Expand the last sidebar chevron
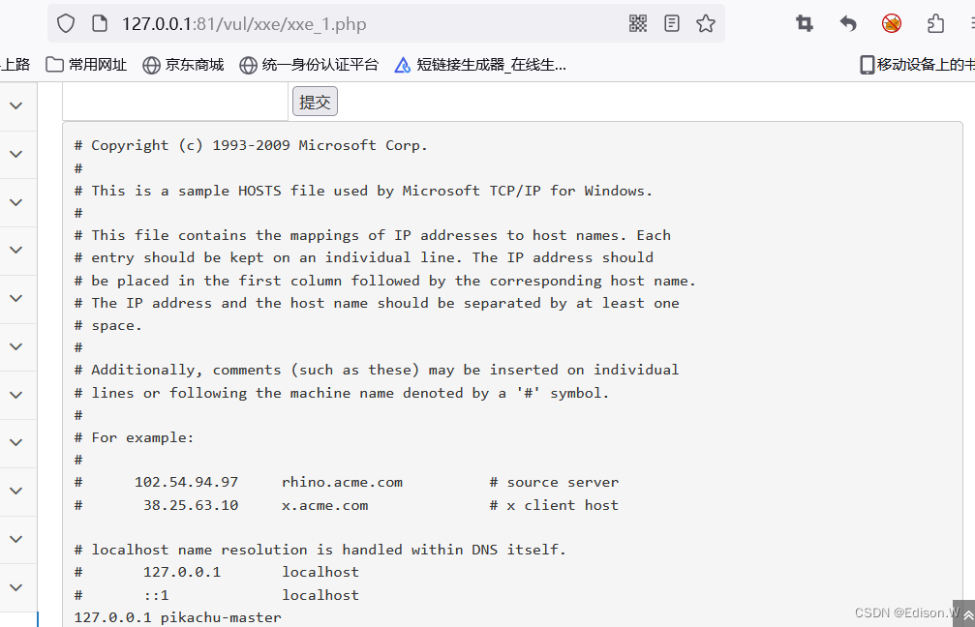The height and width of the screenshot is (627, 975). tap(16, 587)
